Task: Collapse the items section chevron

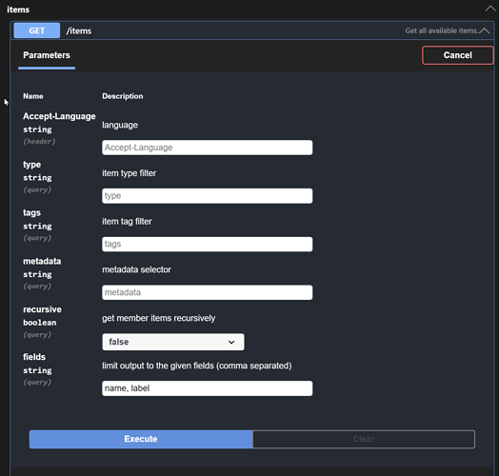Action: [490, 9]
